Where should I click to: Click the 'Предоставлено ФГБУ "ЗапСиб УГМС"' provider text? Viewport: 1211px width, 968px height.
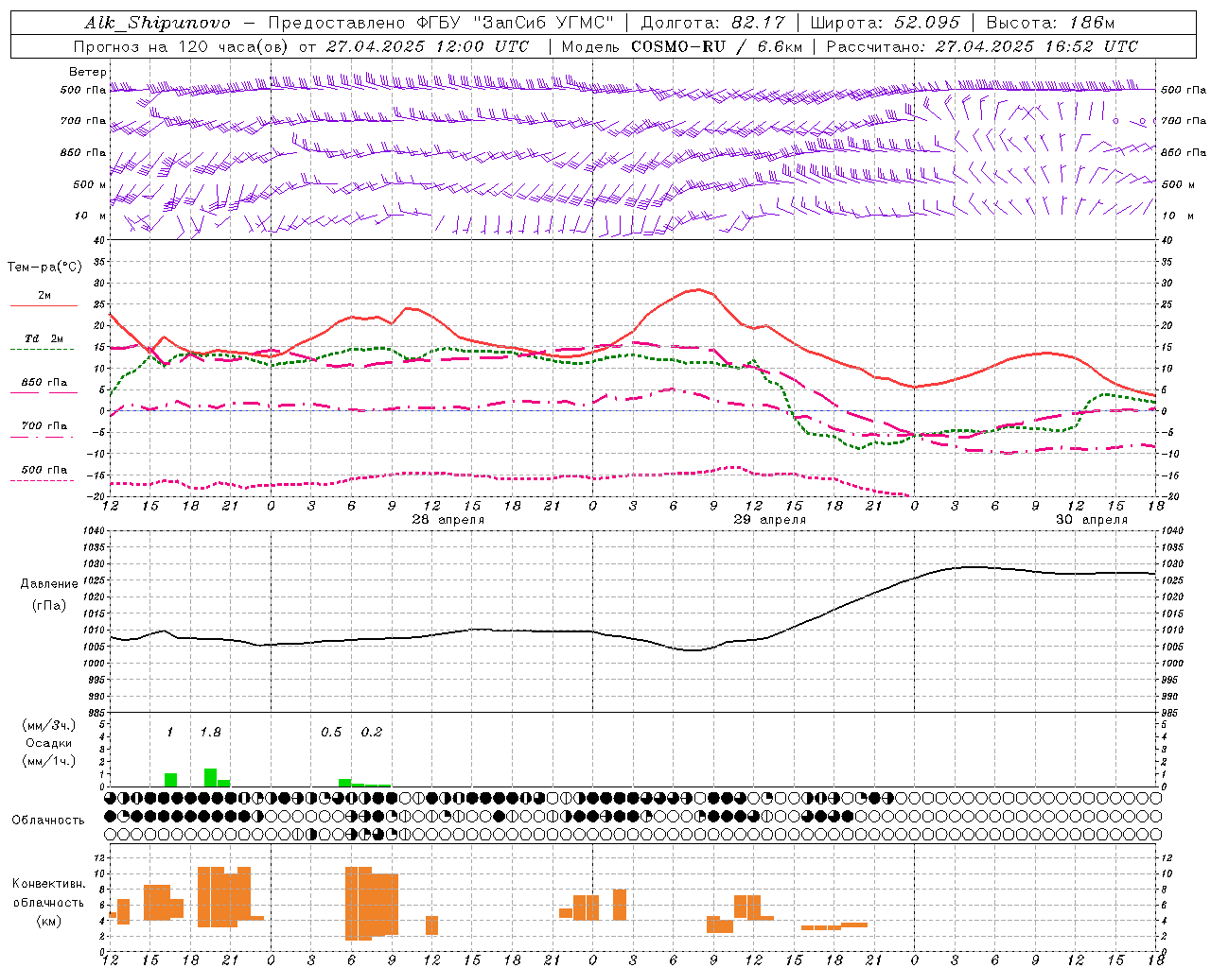[442, 23]
